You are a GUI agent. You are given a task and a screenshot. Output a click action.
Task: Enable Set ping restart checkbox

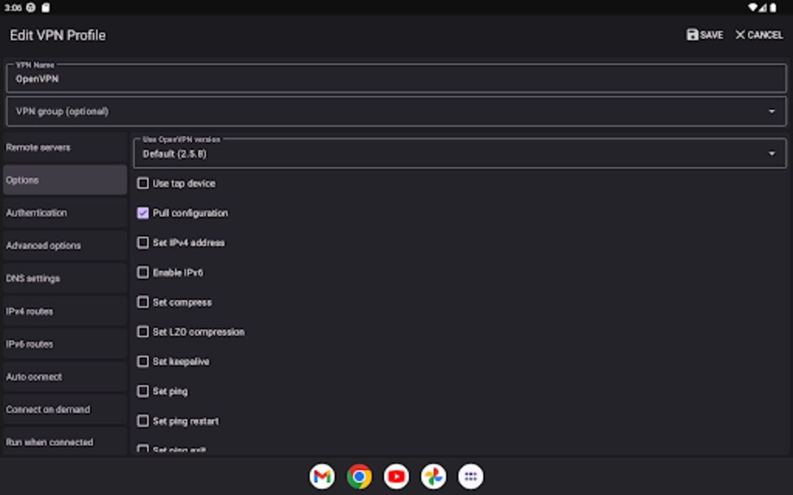coord(143,421)
